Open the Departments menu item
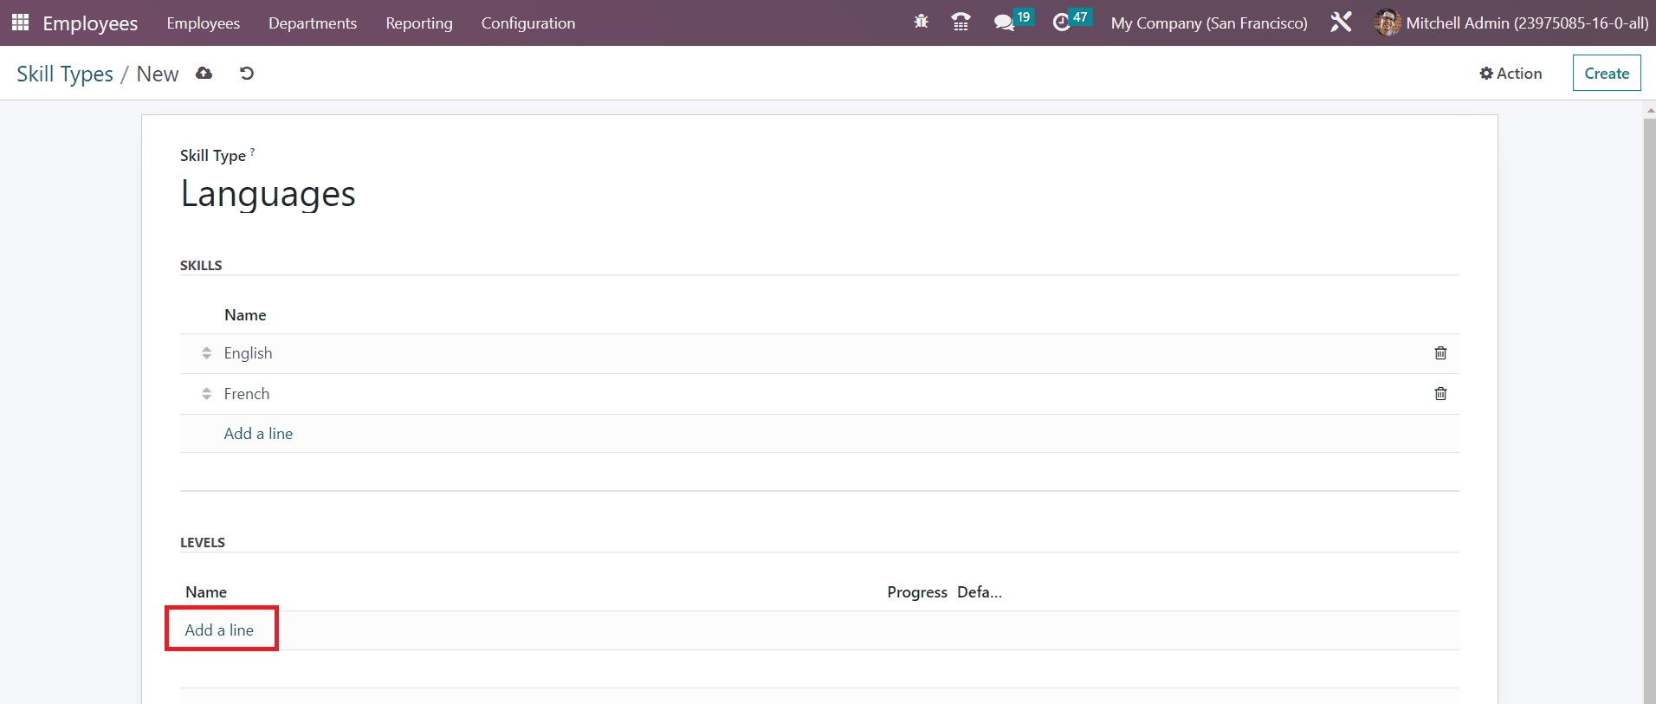Screen dimensions: 1656x704 pos(312,23)
